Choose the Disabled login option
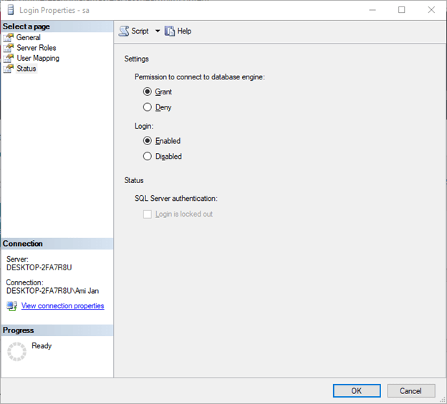This screenshot has height=404, width=447. point(147,156)
